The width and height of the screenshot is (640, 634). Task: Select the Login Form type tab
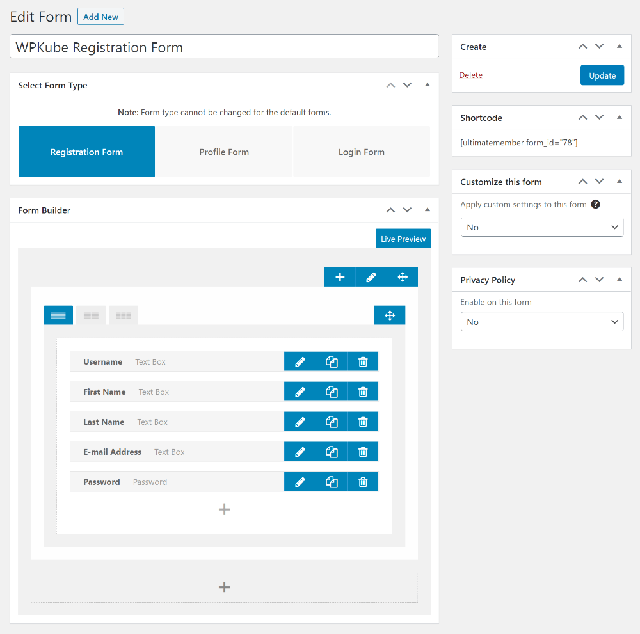tap(362, 152)
